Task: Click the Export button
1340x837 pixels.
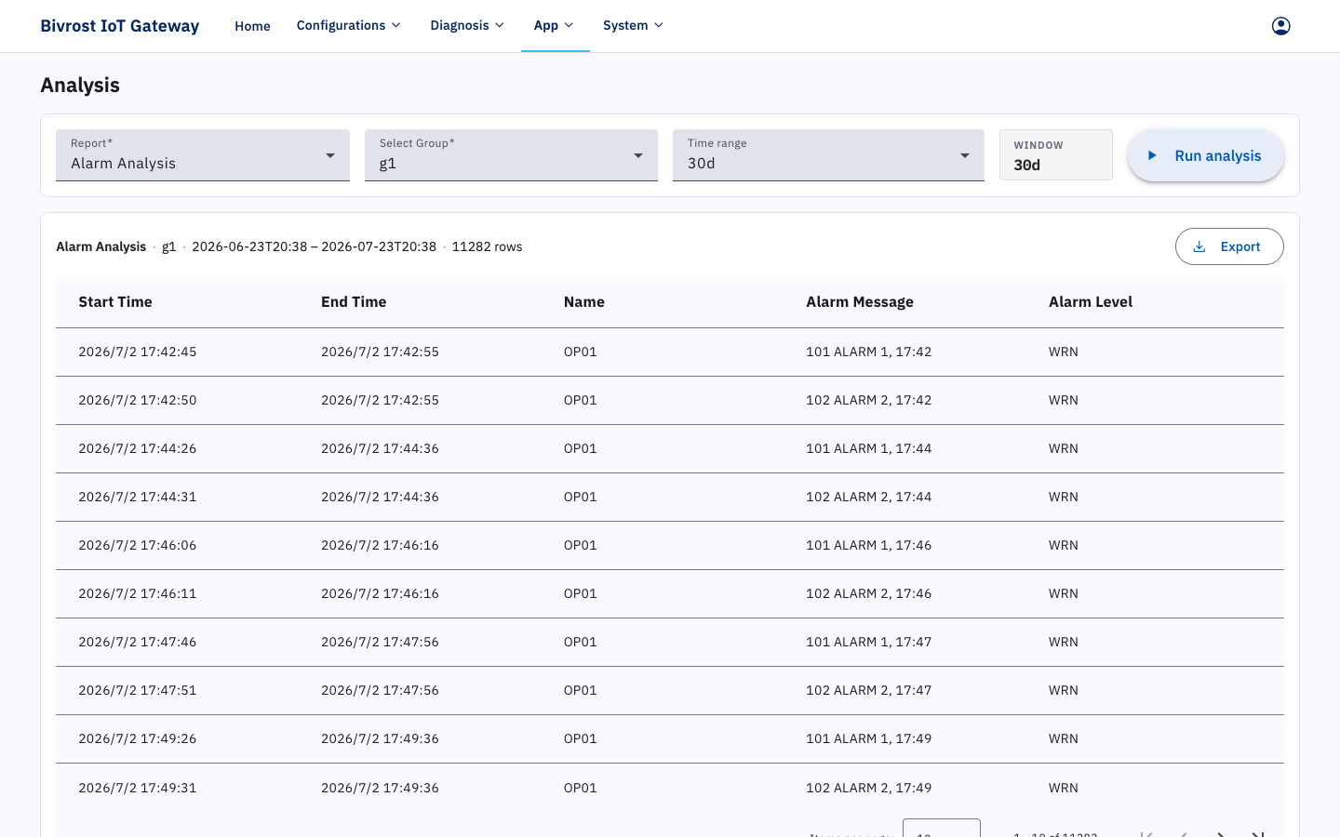Action: click(1229, 246)
